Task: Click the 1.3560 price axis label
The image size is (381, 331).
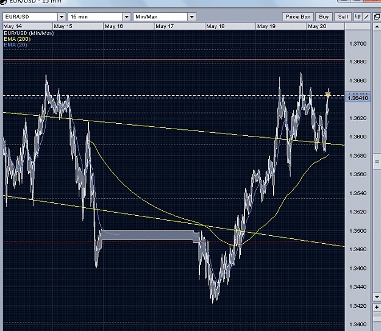Action: pyautogui.click(x=358, y=174)
